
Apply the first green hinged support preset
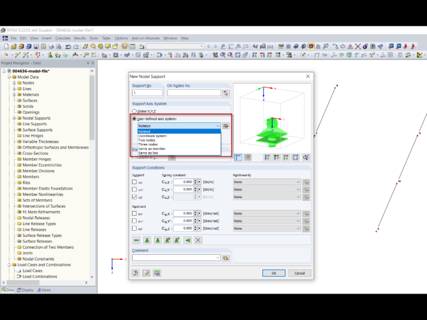[x=147, y=240]
